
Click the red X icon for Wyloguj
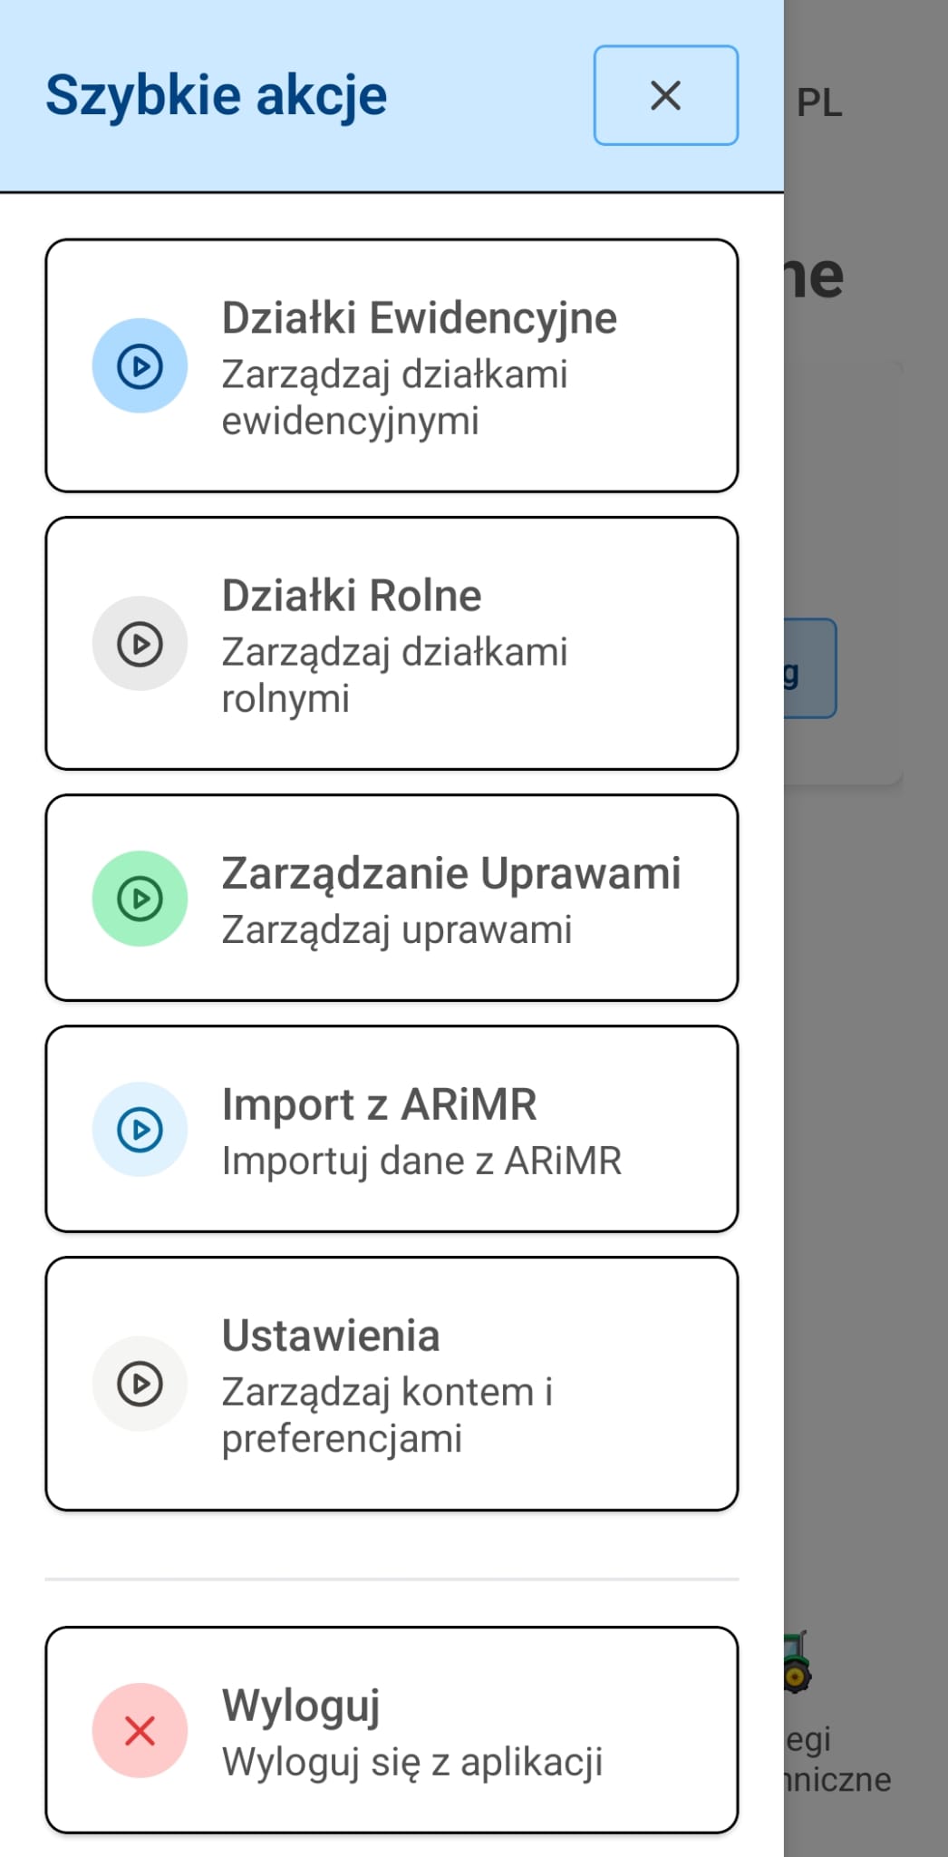click(x=140, y=1730)
